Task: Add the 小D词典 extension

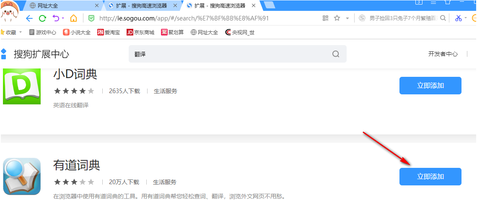Action: (x=430, y=86)
